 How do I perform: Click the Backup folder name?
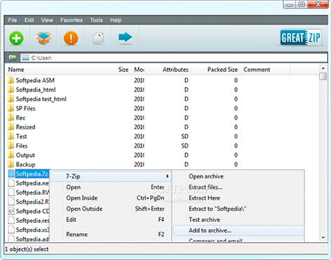click(x=25, y=164)
